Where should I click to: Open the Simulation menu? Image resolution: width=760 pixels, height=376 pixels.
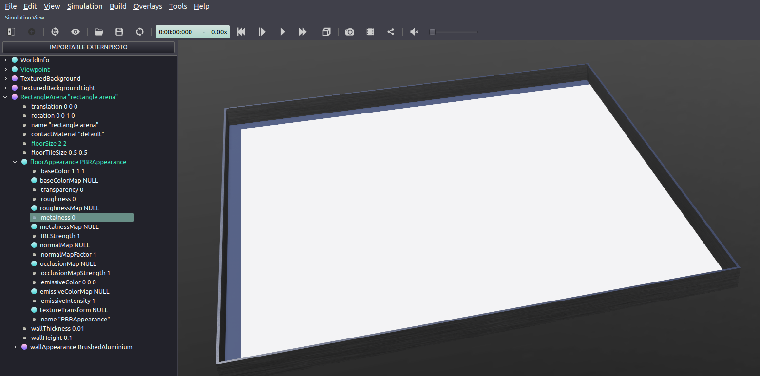[x=85, y=6]
